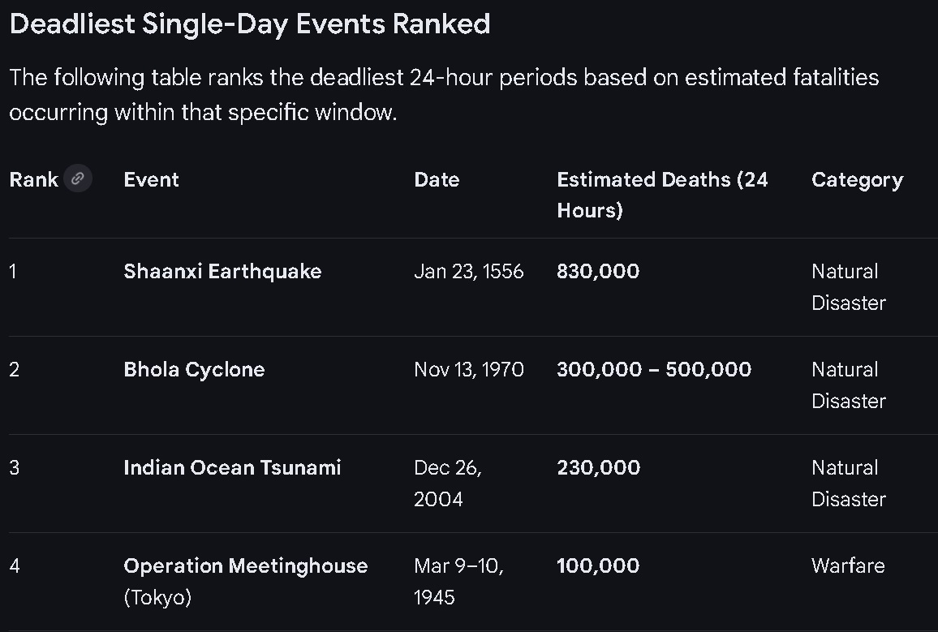Click the Rank column header

pos(34,179)
